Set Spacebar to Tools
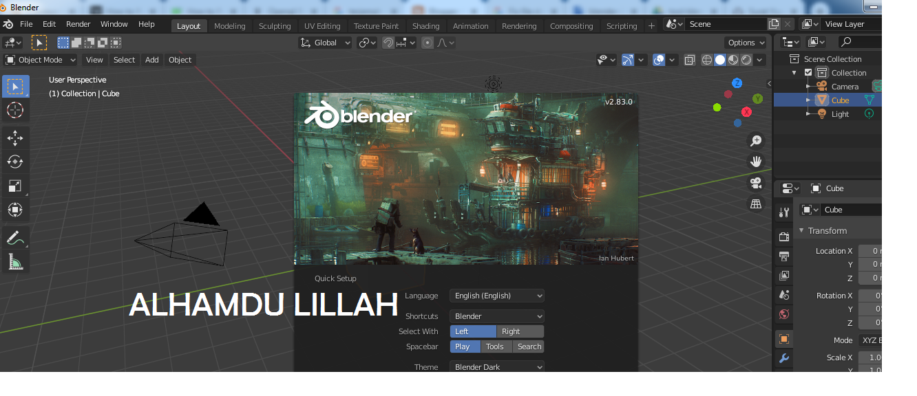 point(496,346)
